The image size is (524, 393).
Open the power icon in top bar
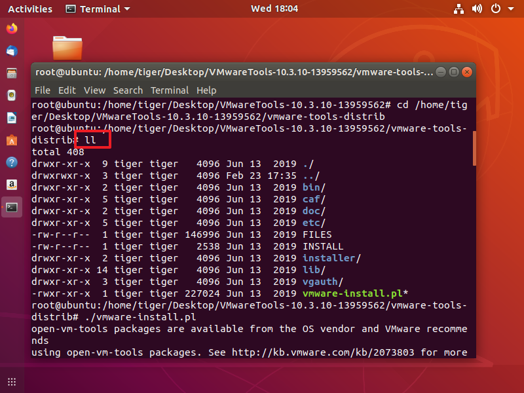(x=496, y=9)
